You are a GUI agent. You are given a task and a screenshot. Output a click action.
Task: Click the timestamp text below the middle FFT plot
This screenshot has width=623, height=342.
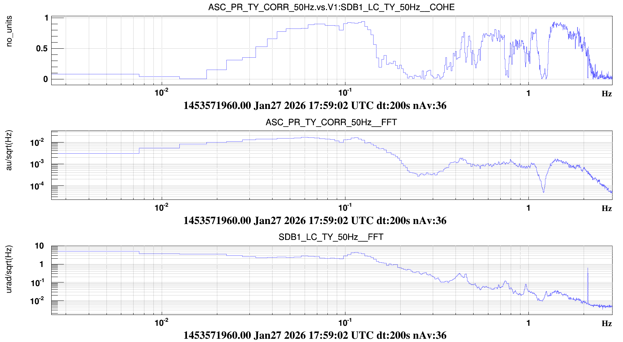pyautogui.click(x=315, y=220)
